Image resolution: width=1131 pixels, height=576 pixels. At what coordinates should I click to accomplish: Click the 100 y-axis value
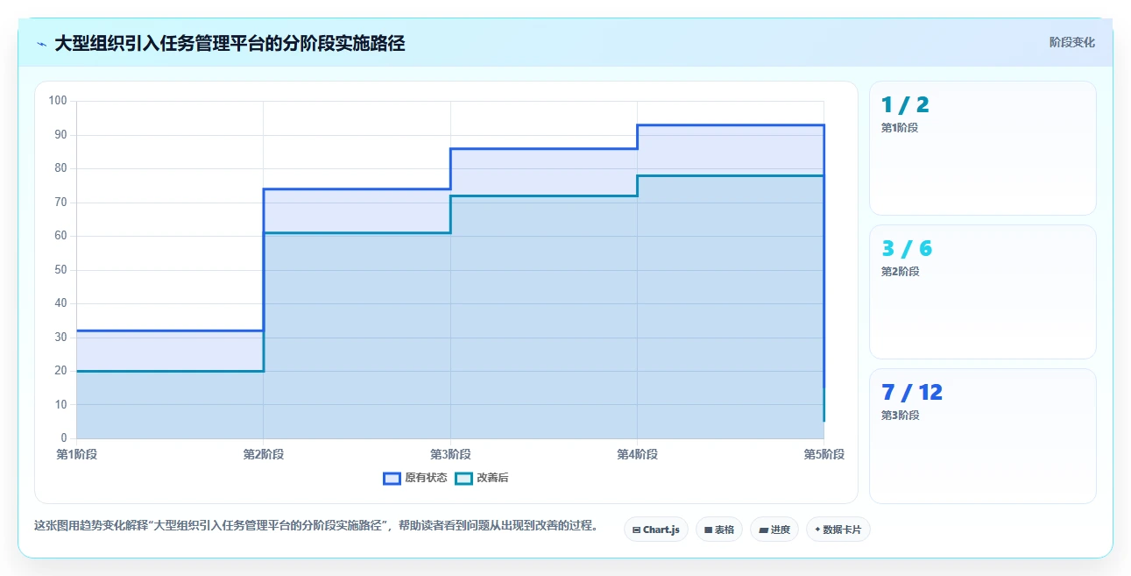click(x=58, y=101)
